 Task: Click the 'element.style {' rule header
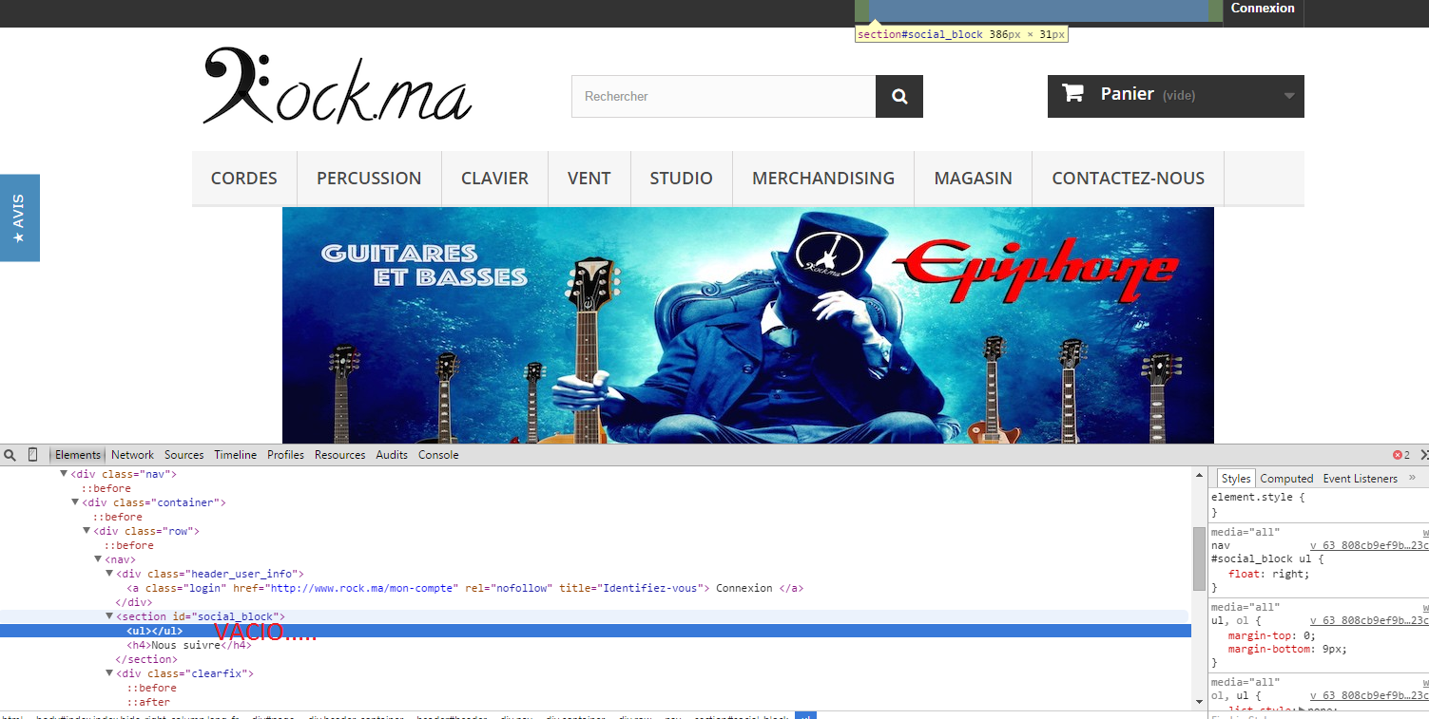coord(1258,497)
